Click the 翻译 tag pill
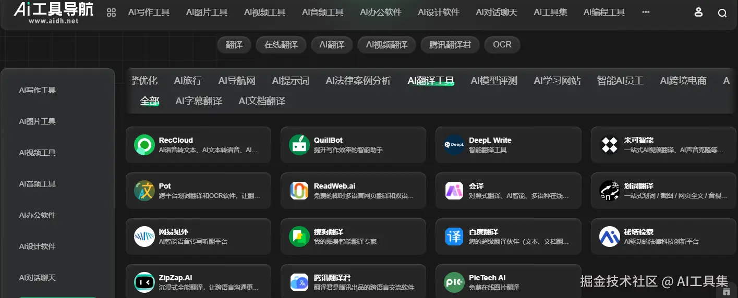 [234, 45]
